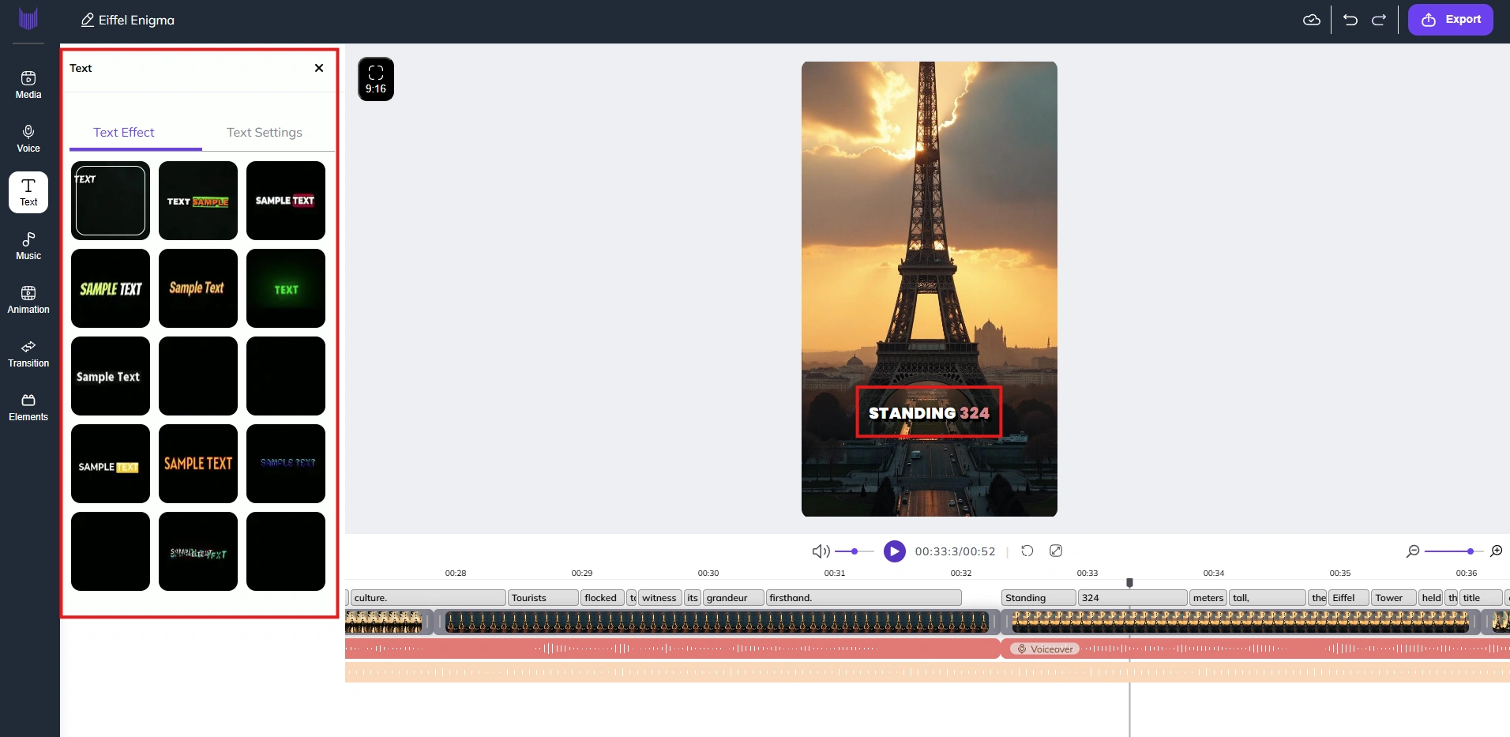Select the large orange SAMPLE TEXT effect

pos(198,464)
